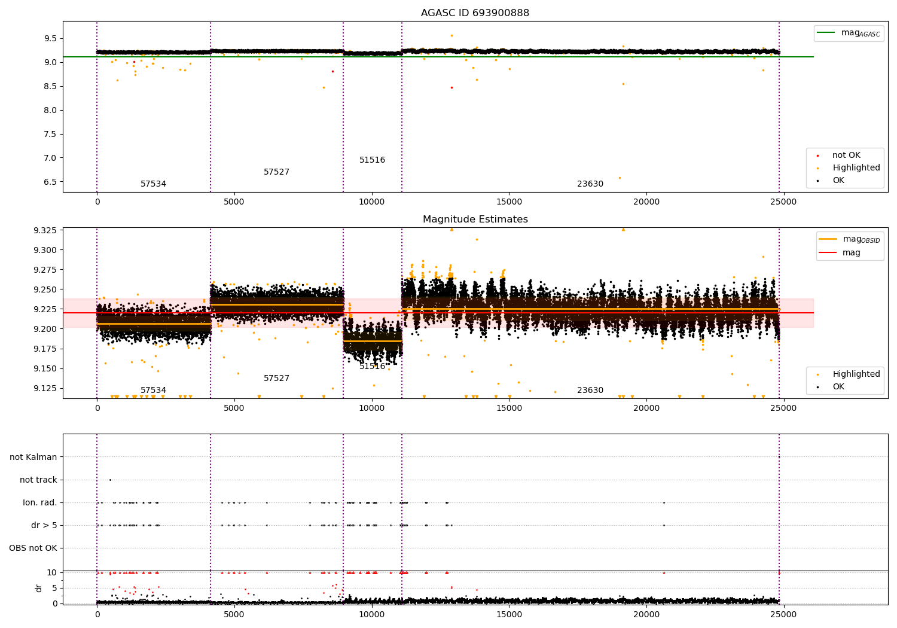The height and width of the screenshot is (628, 897).
Task: Click the 5000 x-axis tick of the top plot
Action: tap(234, 202)
